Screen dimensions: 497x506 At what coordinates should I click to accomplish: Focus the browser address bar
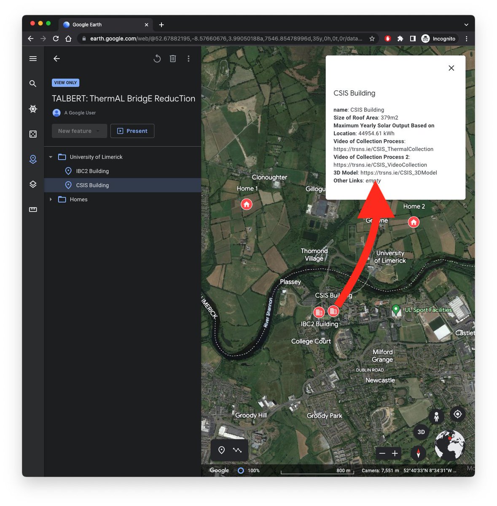(228, 38)
